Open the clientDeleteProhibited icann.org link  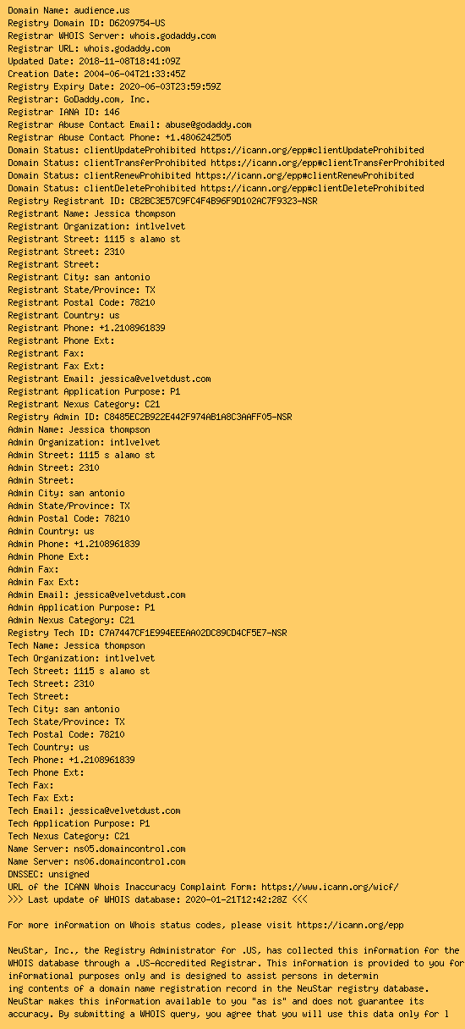click(x=312, y=188)
